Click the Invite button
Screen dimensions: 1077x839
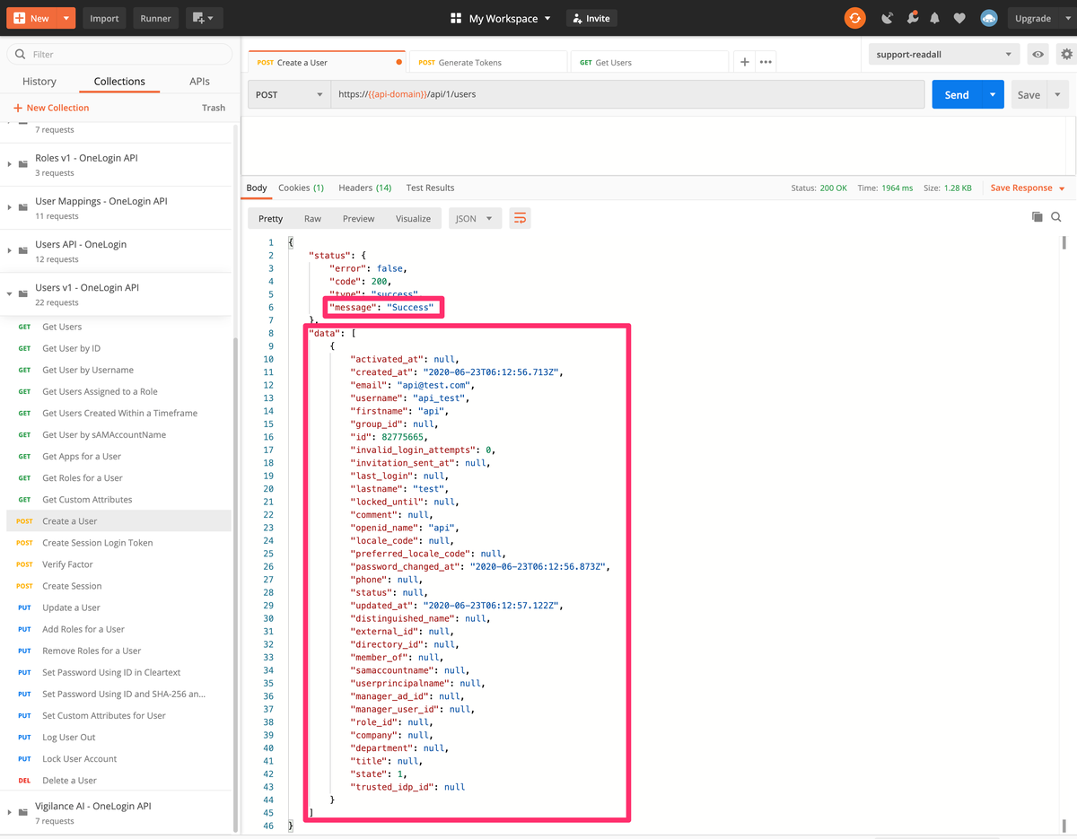590,18
